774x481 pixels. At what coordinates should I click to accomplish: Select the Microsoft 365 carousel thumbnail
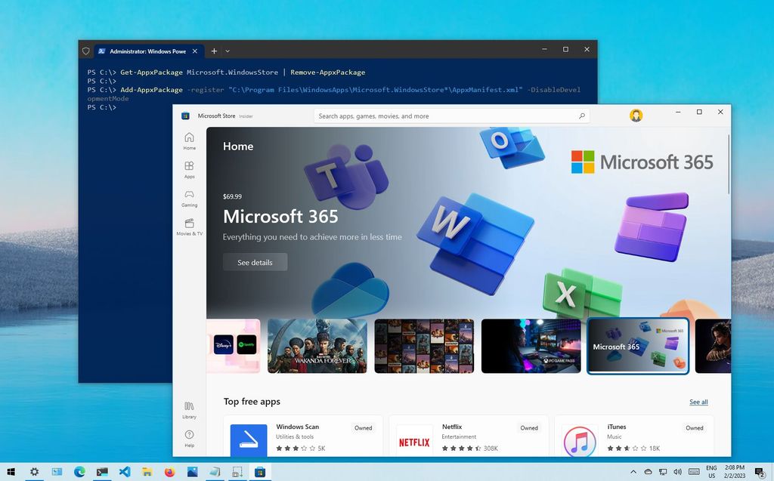tap(637, 346)
